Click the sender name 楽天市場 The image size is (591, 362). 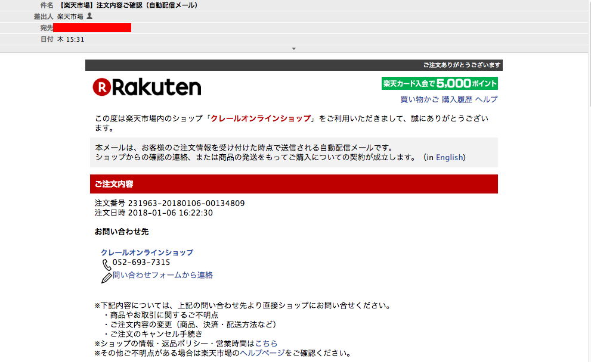(x=70, y=17)
